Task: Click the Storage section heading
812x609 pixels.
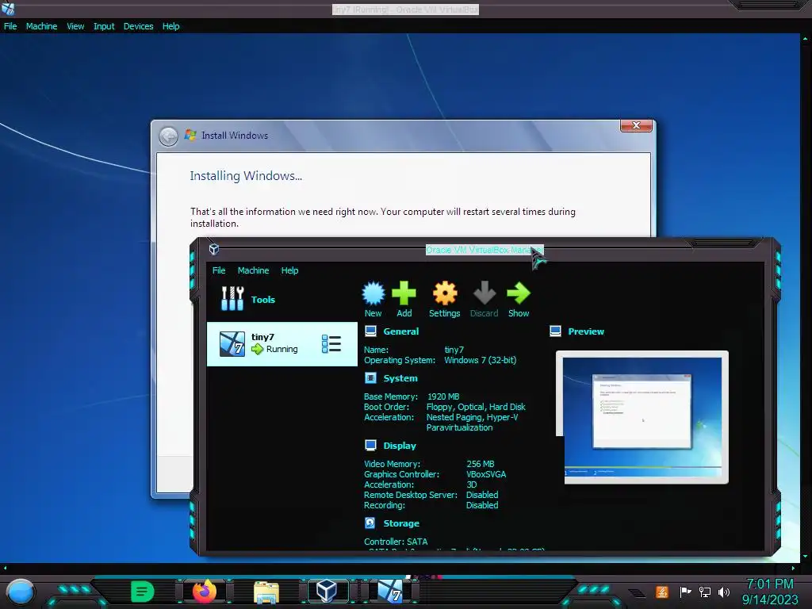Action: pos(401,523)
